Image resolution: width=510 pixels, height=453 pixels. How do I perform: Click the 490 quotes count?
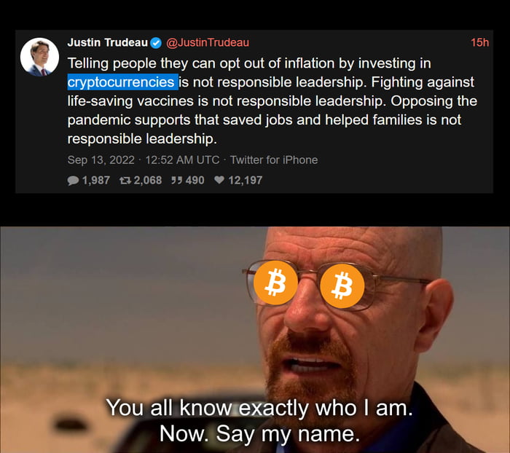(x=195, y=180)
